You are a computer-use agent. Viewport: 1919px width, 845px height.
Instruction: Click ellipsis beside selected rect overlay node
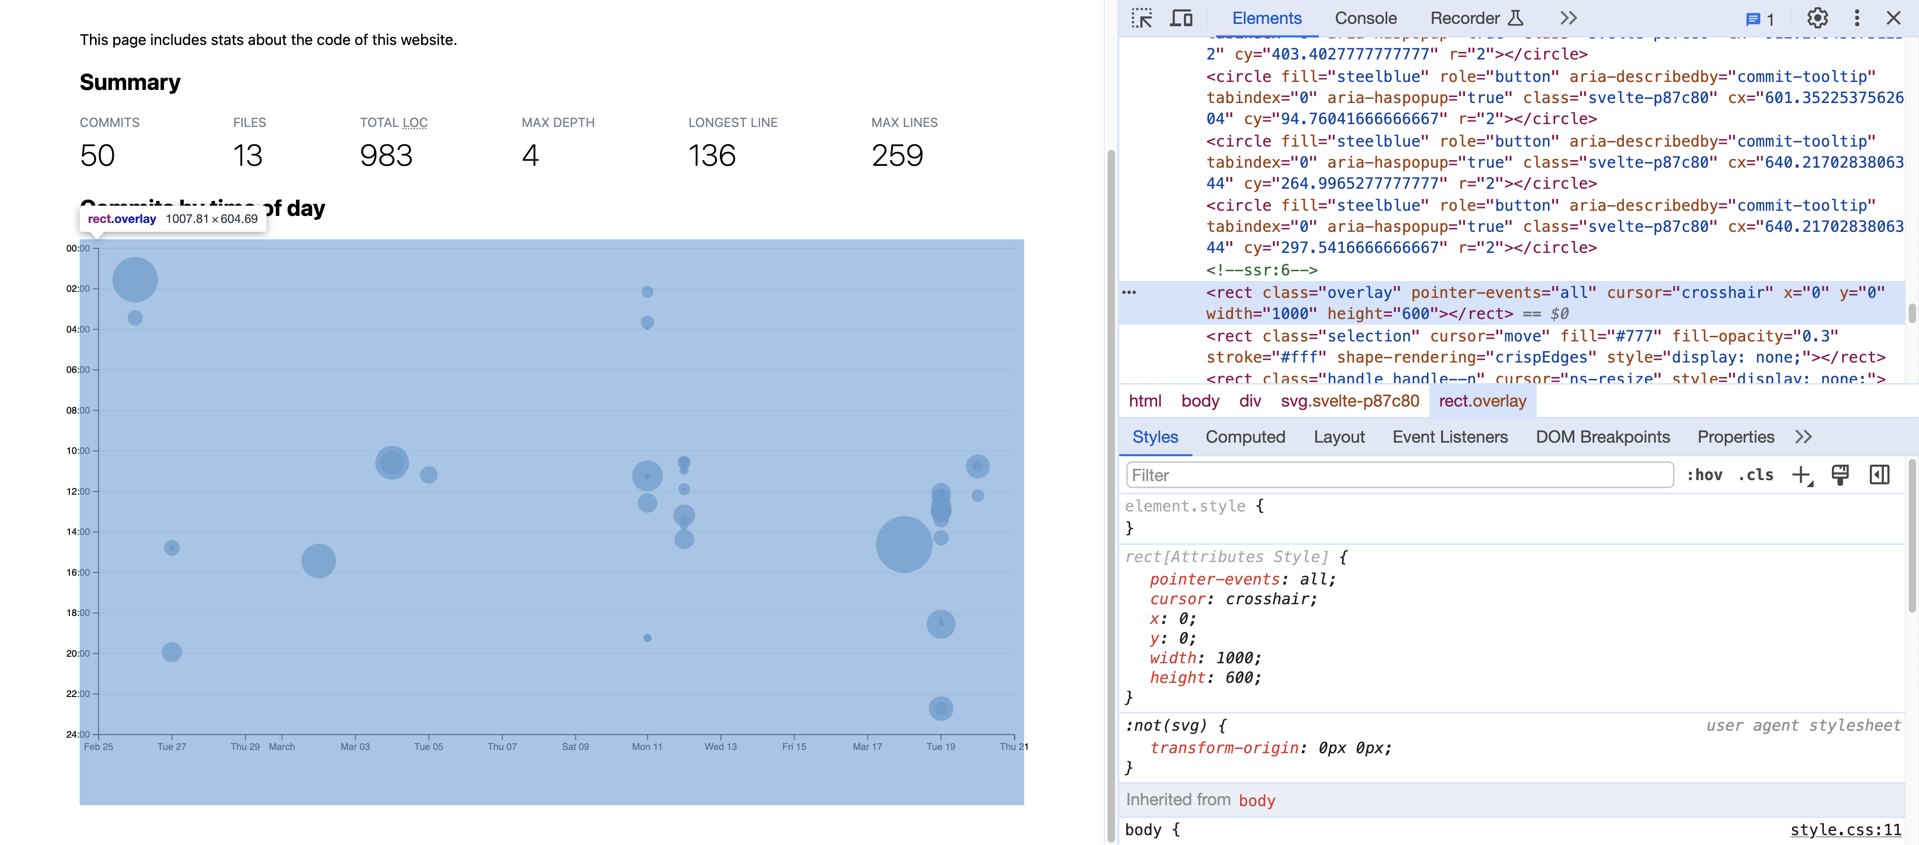(x=1130, y=293)
